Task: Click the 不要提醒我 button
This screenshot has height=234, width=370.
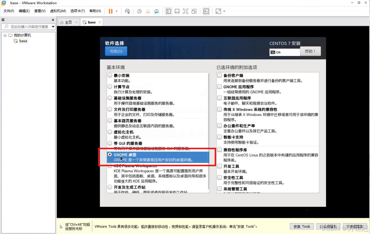Action: (x=355, y=227)
